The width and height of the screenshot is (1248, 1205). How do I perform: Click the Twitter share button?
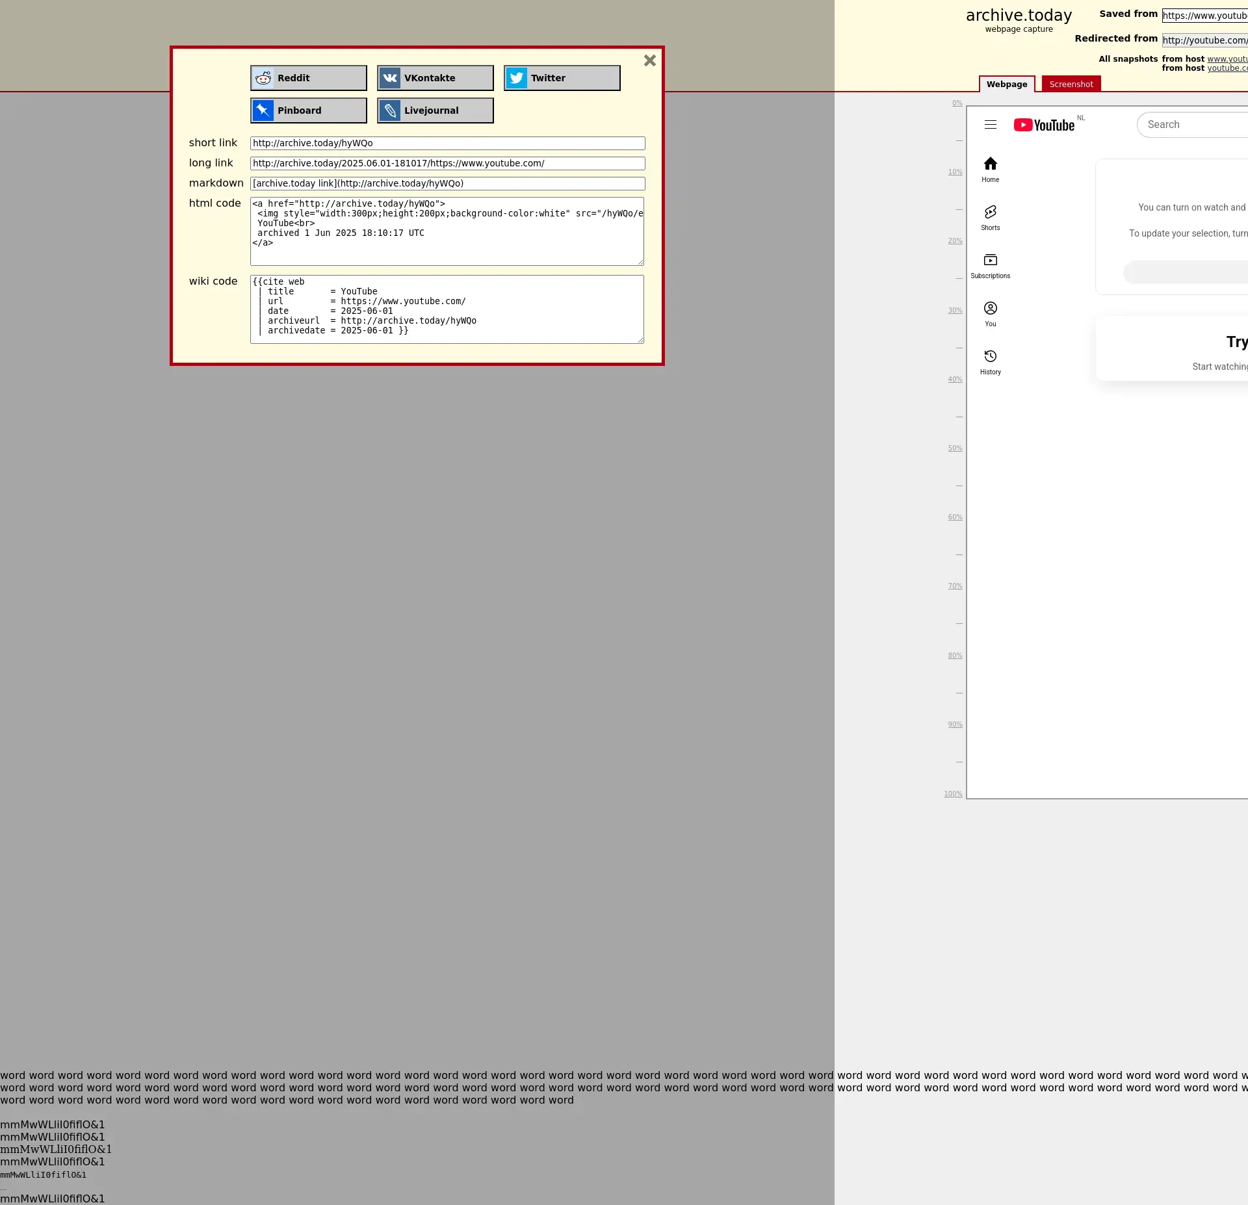tap(562, 78)
